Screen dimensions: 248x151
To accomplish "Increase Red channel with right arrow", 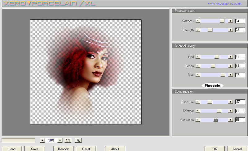I will pos(231,57).
